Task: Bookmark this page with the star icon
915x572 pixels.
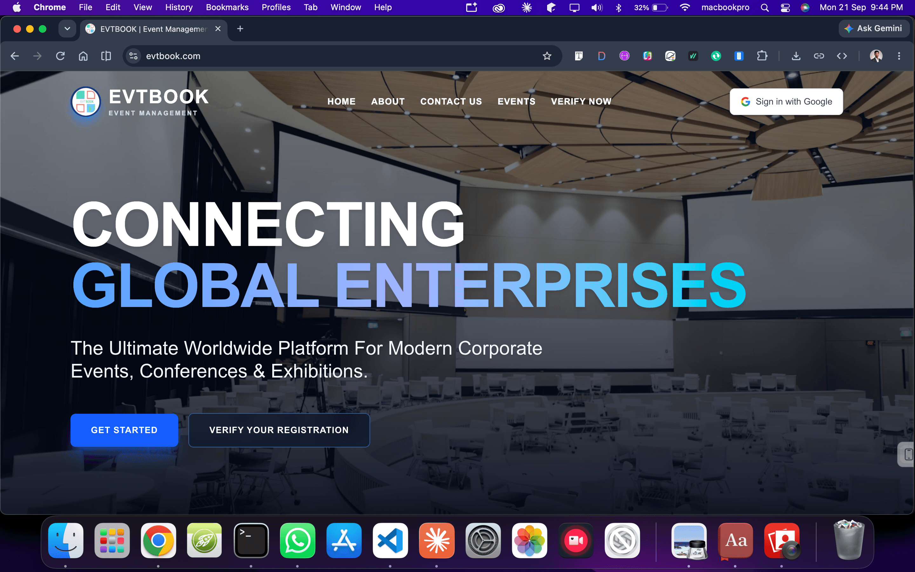Action: click(547, 56)
